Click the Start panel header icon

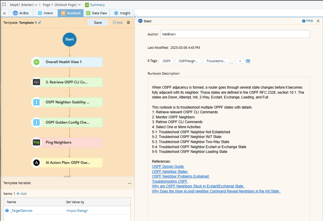coord(140,21)
